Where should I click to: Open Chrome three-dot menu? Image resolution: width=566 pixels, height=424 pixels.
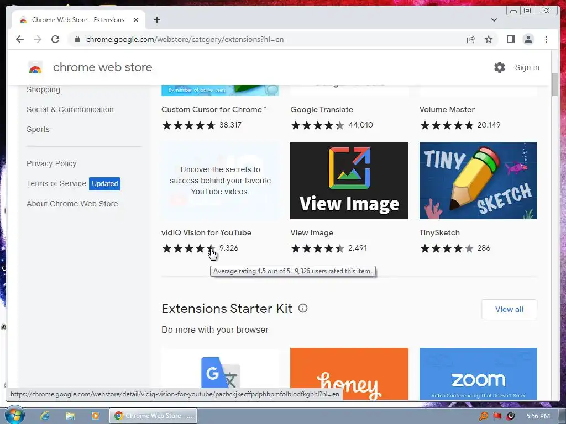tap(546, 39)
